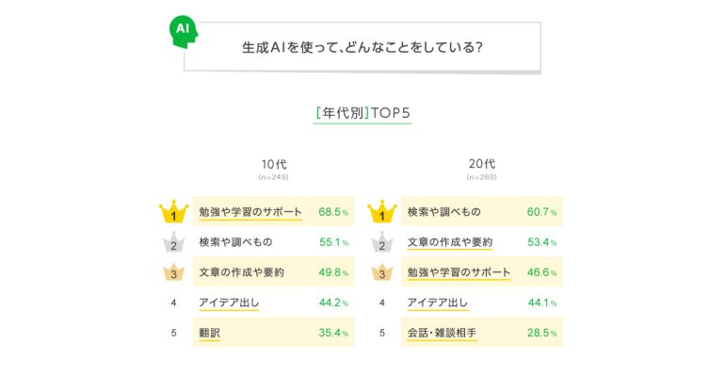Click the 60.7% value for 検索や調べもの
725x377 pixels.
coord(542,212)
